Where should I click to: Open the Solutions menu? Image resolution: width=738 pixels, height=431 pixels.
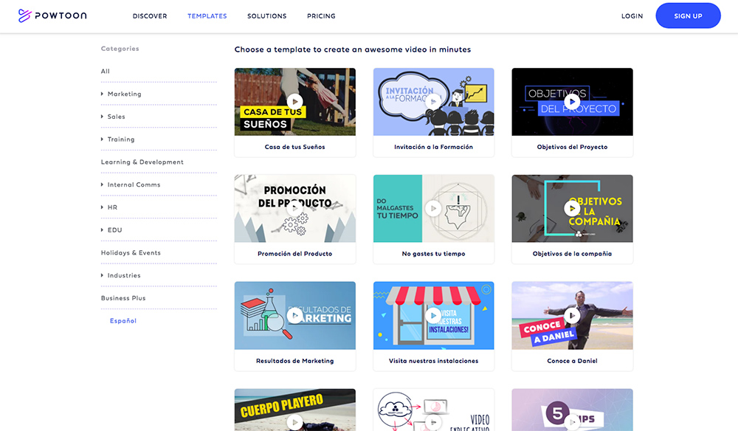tap(267, 16)
